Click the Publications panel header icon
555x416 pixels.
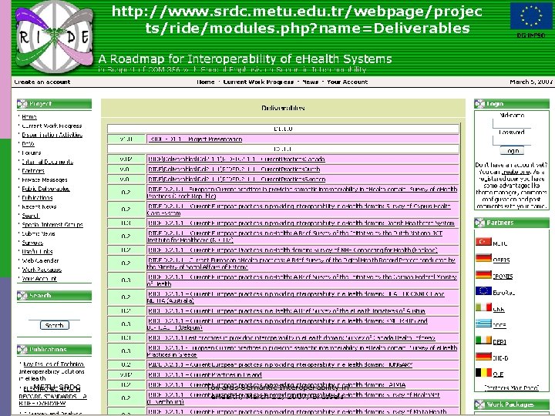click(22, 350)
